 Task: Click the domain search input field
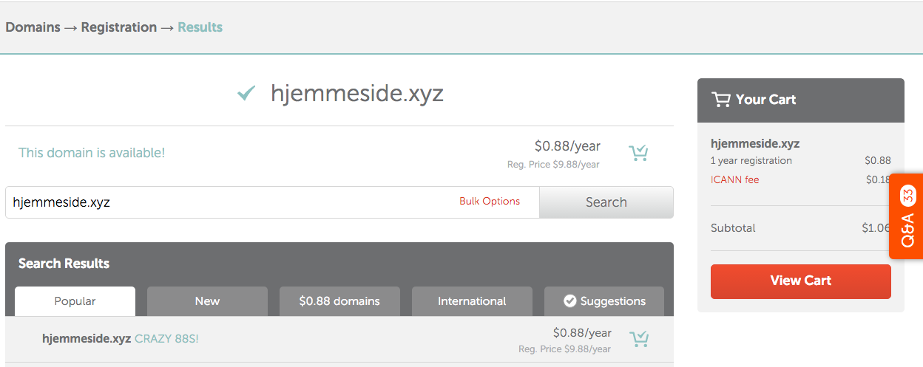click(272, 202)
